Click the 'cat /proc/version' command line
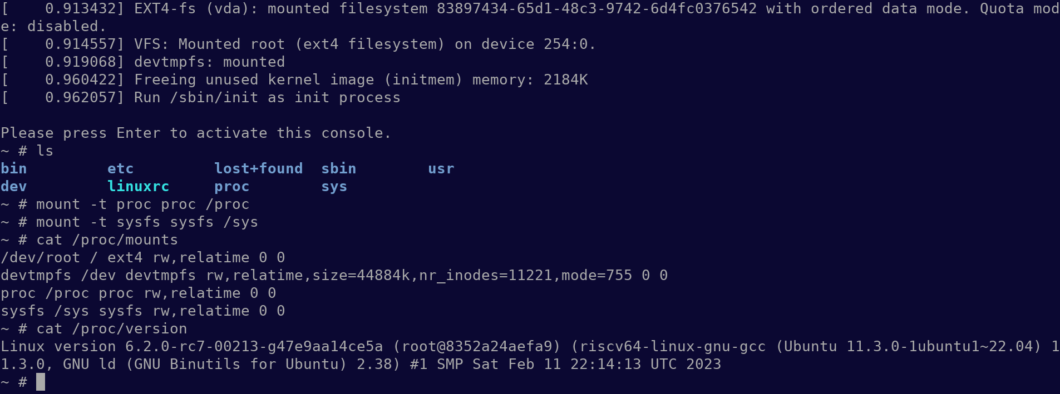The width and height of the screenshot is (1060, 394). coord(111,328)
